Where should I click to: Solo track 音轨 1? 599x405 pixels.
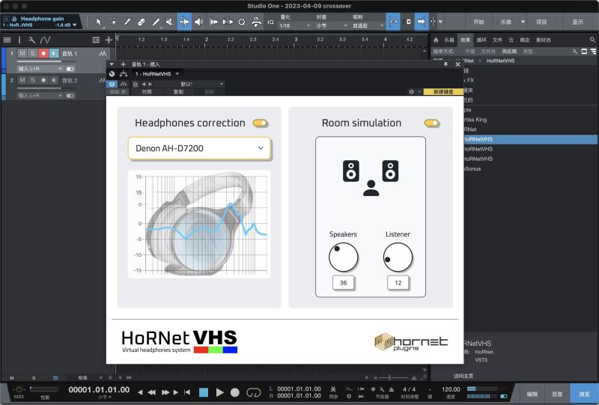pyautogui.click(x=33, y=53)
